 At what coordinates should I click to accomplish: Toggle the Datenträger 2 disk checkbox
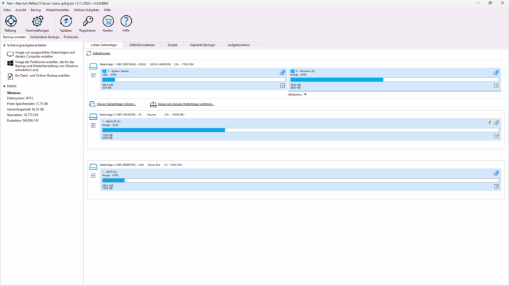click(x=93, y=125)
